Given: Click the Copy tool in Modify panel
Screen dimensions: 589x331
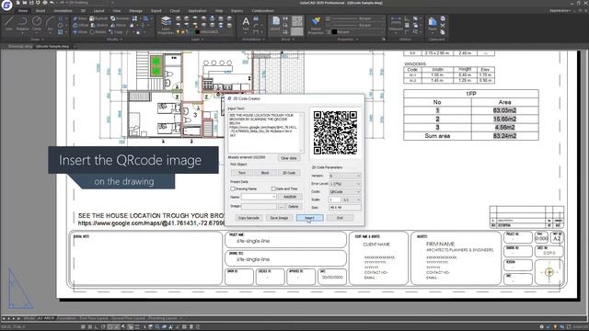Looking at the screenshot, I should coord(116,32).
